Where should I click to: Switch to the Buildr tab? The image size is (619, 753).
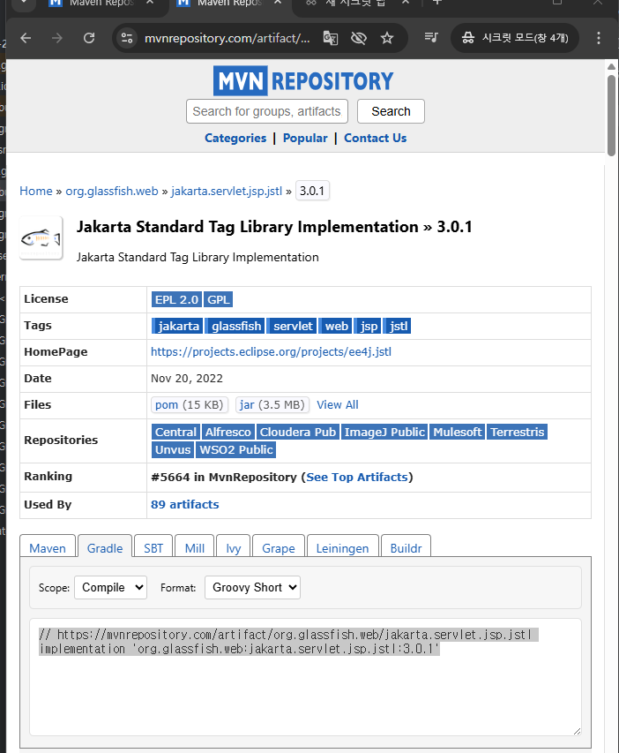pyautogui.click(x=406, y=546)
